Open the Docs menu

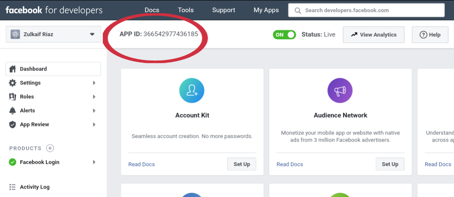pos(152,10)
